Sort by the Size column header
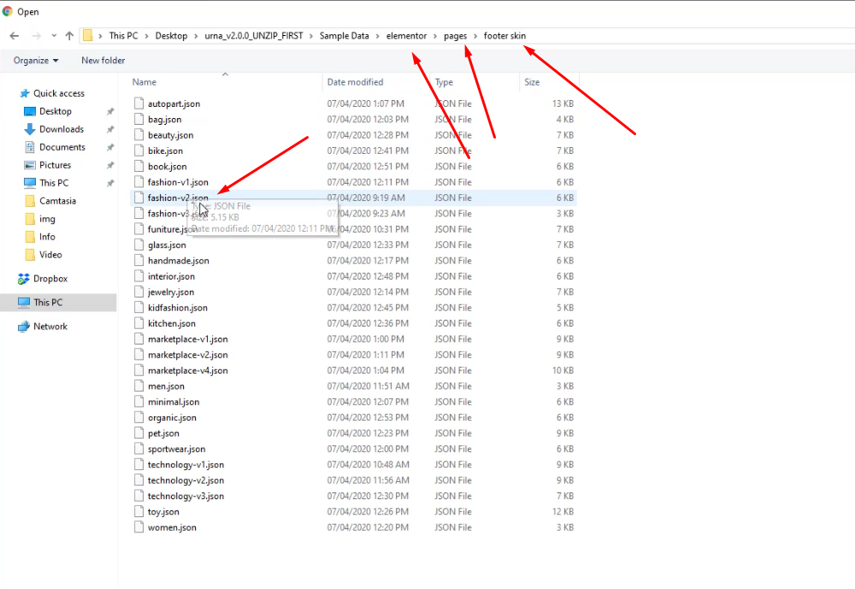 tap(532, 82)
